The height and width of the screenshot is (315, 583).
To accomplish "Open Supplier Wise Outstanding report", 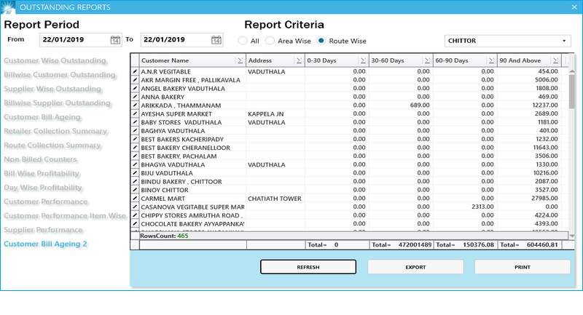I will pyautogui.click(x=52, y=89).
